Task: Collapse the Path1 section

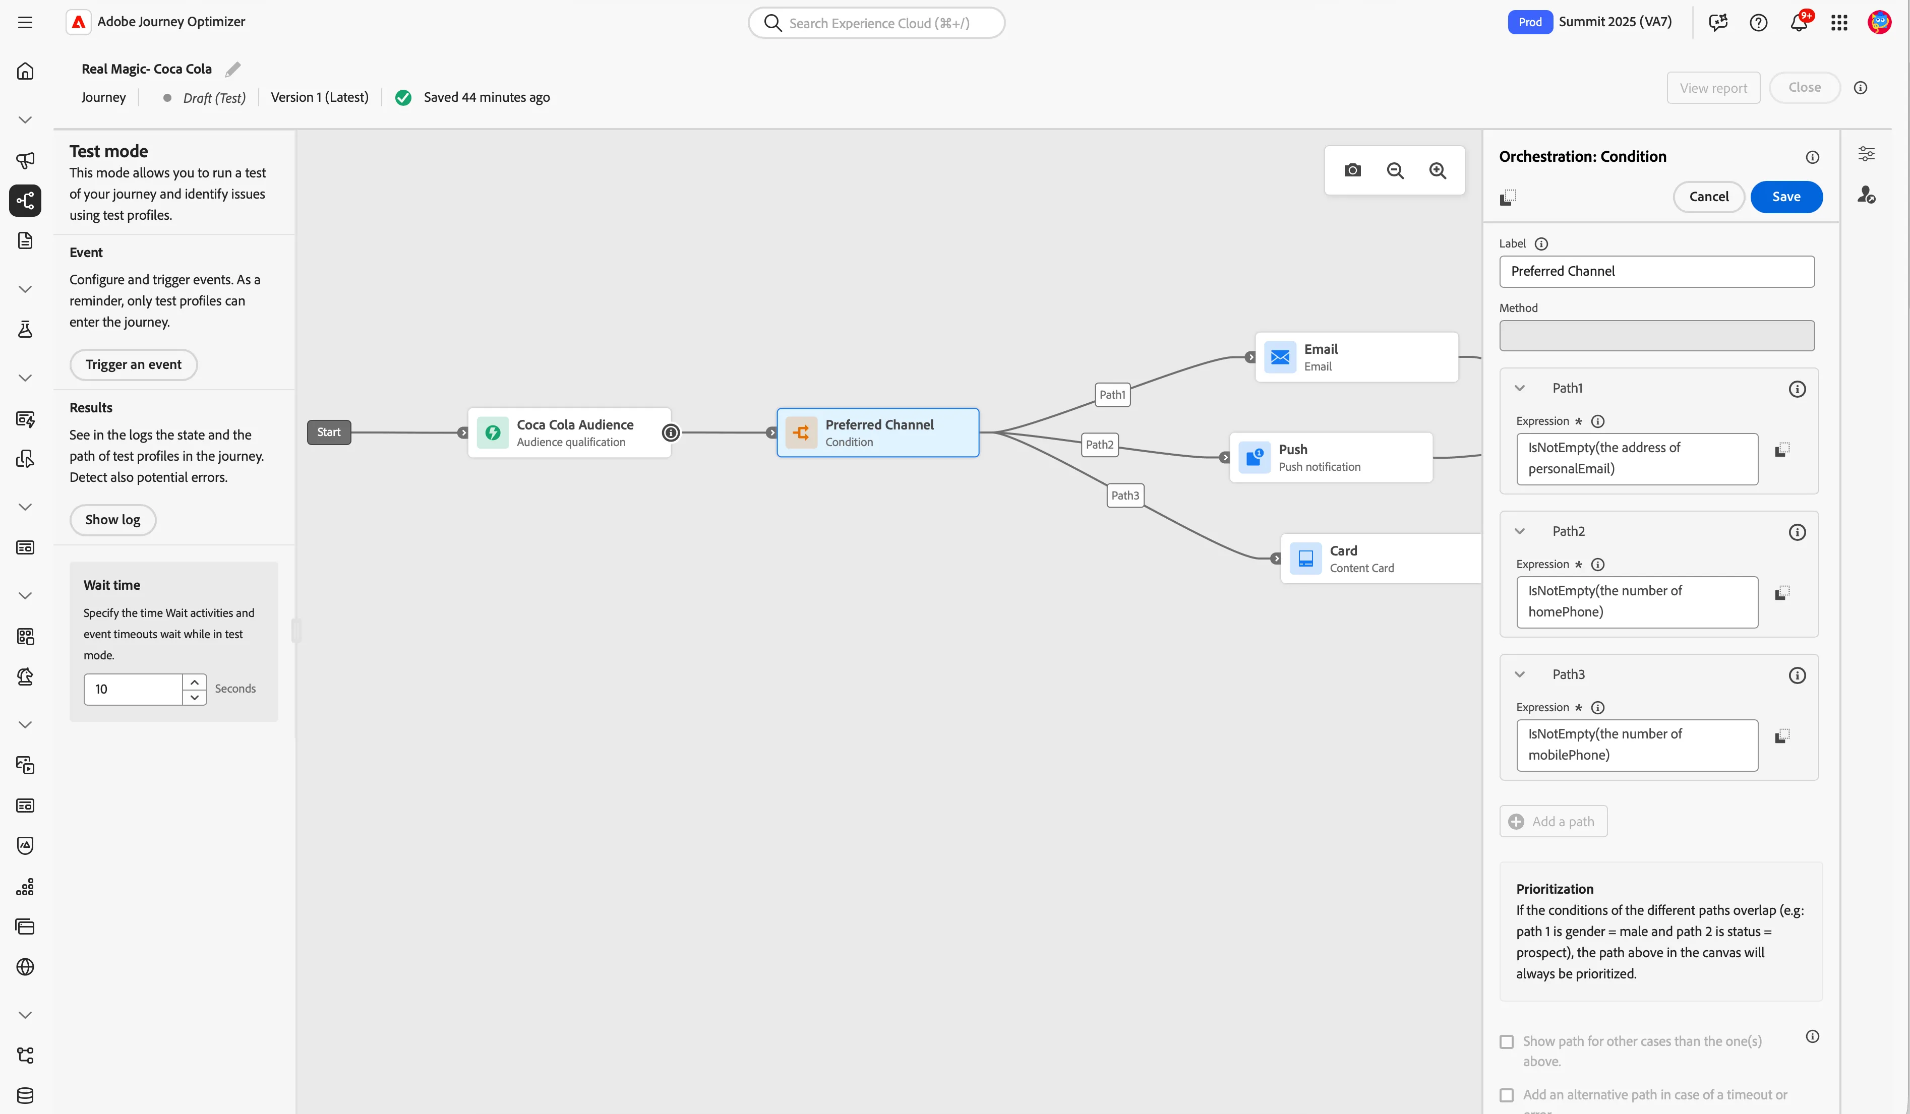Action: pyautogui.click(x=1520, y=388)
